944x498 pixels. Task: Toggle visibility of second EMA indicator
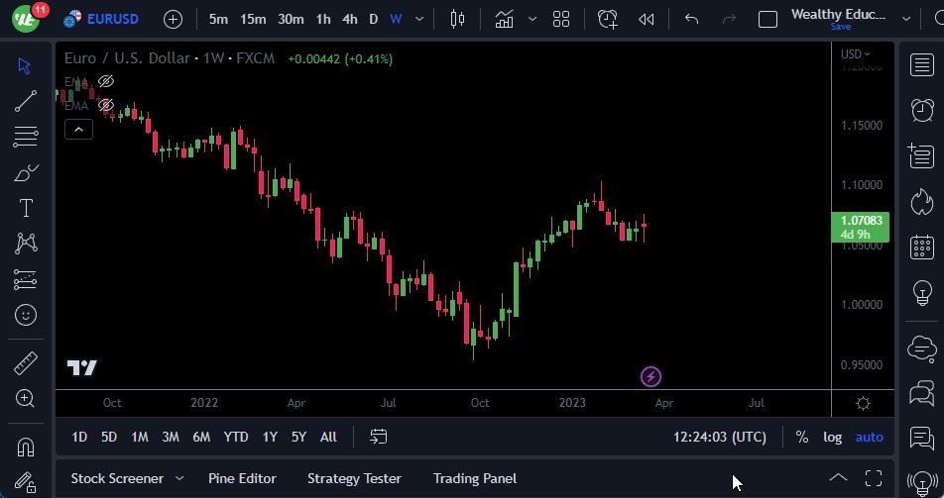click(x=106, y=105)
